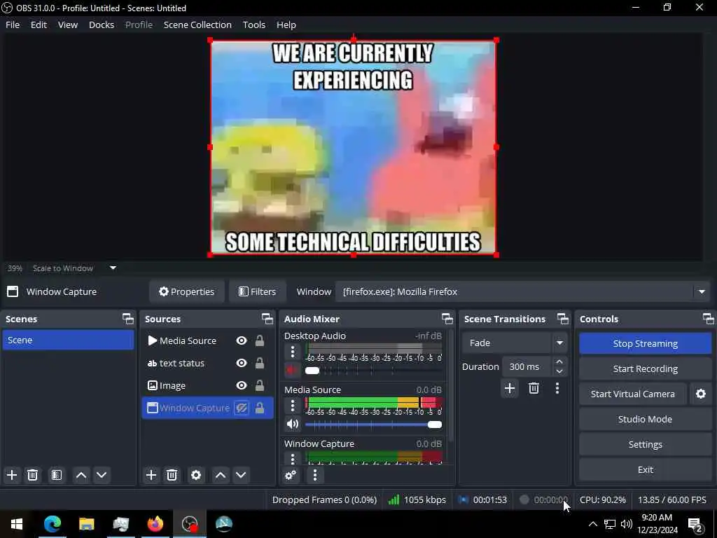Click Start Virtual Camera button
This screenshot has height=538, width=717.
click(633, 394)
